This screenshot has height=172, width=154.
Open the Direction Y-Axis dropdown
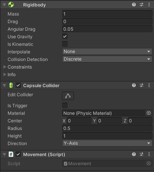[107, 143]
